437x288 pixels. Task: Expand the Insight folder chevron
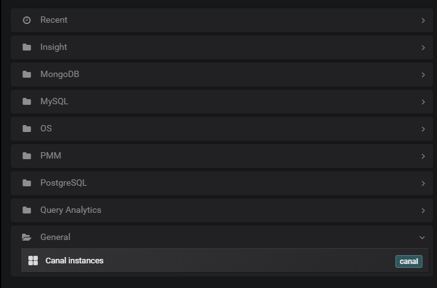click(x=423, y=47)
